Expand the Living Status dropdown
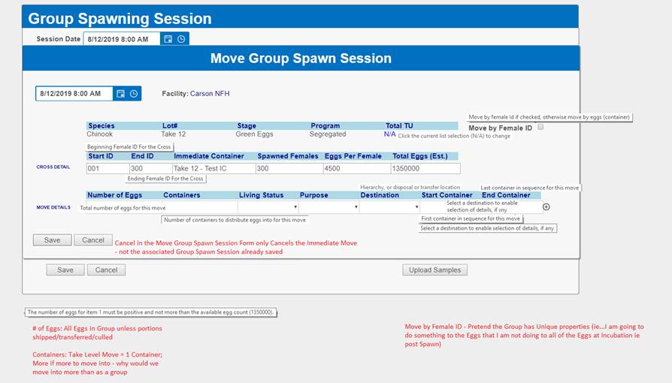 pyautogui.click(x=268, y=207)
